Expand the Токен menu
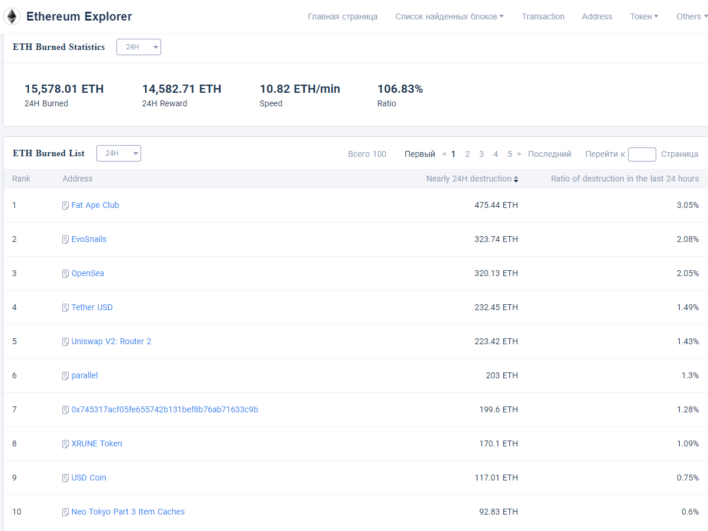Viewport: 708px width, 531px height. (644, 16)
